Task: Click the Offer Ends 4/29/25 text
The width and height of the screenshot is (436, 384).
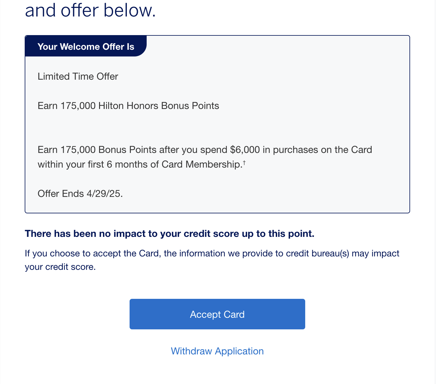Action: click(x=80, y=194)
